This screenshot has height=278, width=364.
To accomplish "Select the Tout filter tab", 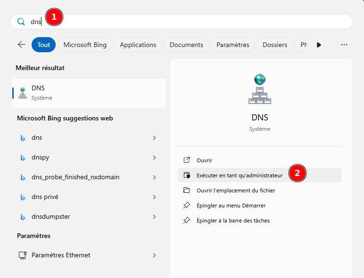I will [x=44, y=45].
